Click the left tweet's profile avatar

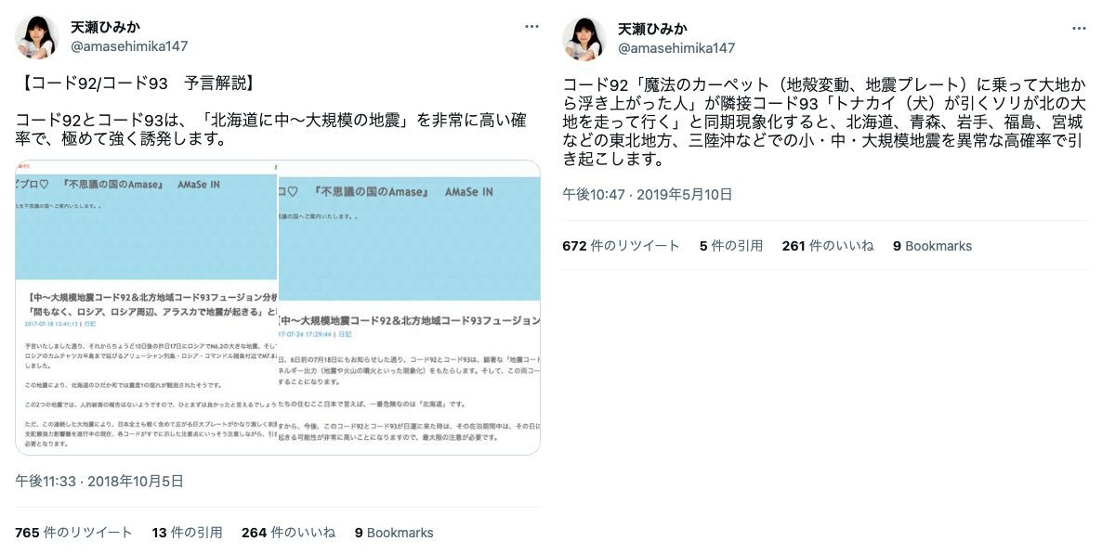pyautogui.click(x=36, y=36)
